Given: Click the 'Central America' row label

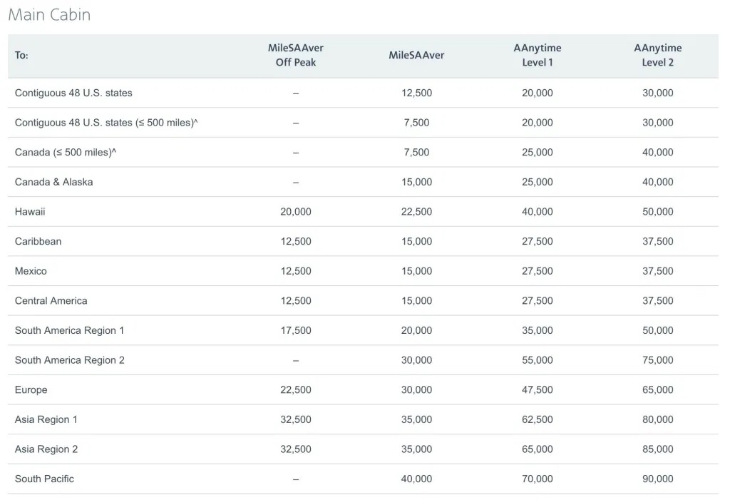Looking at the screenshot, I should coord(51,301).
